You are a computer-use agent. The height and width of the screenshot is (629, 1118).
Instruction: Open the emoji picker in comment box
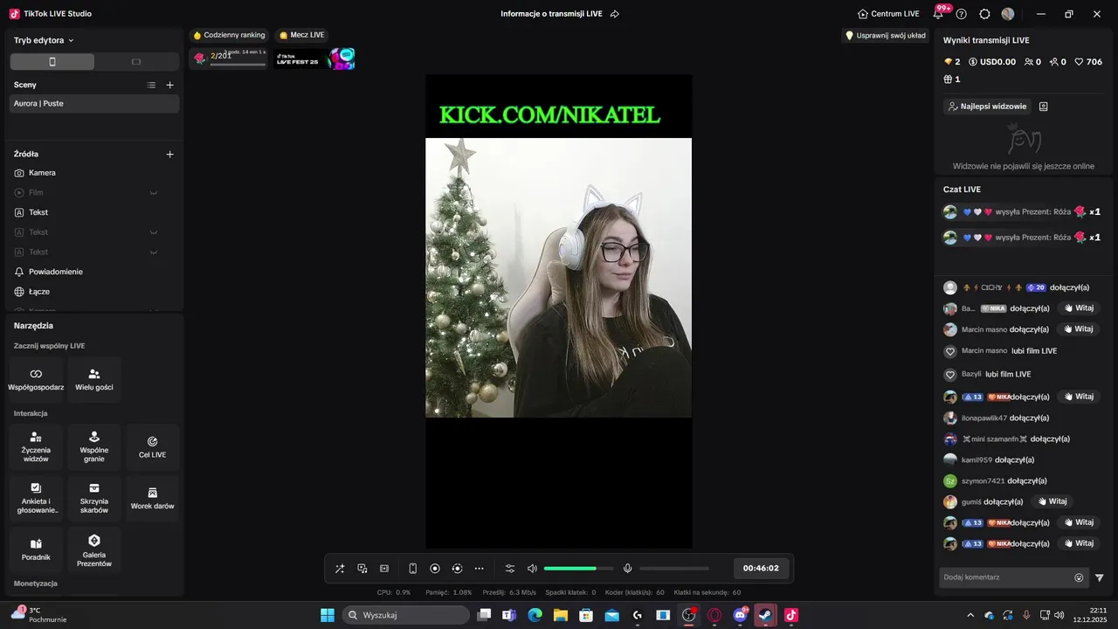coord(1079,577)
